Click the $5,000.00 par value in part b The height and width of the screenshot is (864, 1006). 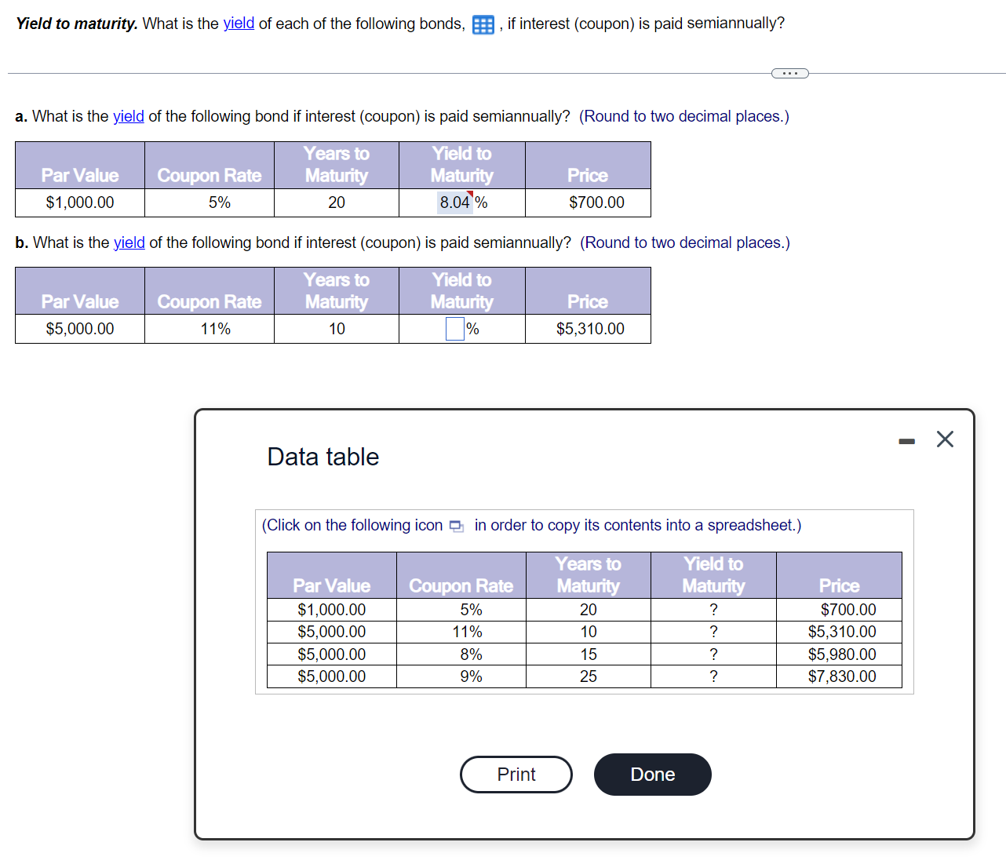80,329
